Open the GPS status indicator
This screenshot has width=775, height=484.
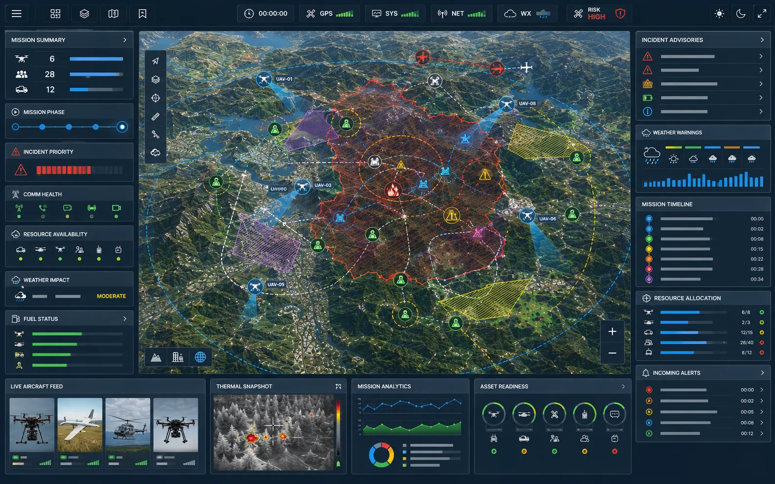coord(330,14)
